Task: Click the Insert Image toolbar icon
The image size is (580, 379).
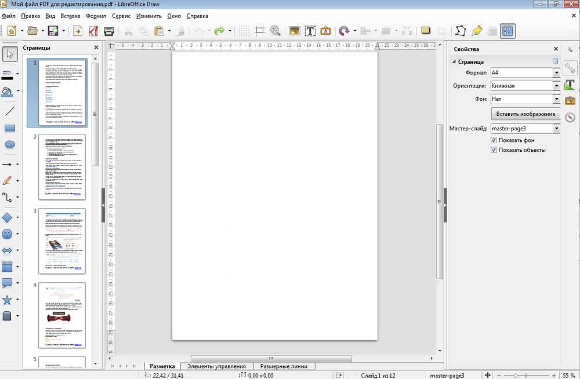Action: click(295, 31)
